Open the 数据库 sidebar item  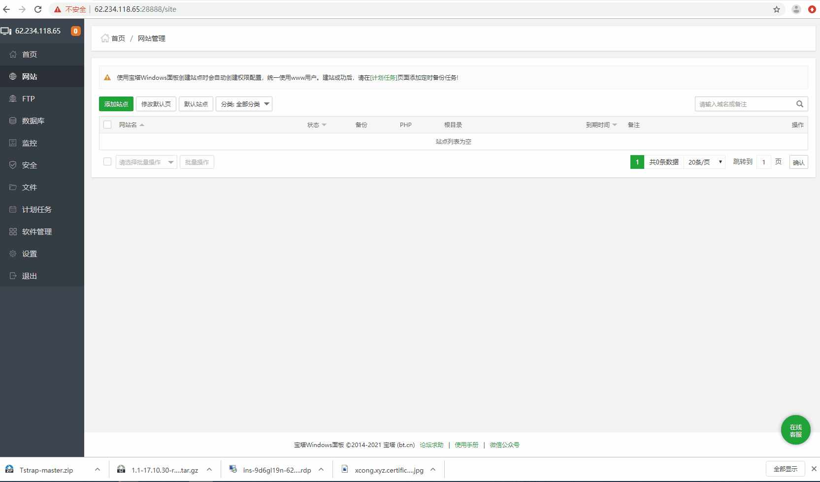pos(42,121)
